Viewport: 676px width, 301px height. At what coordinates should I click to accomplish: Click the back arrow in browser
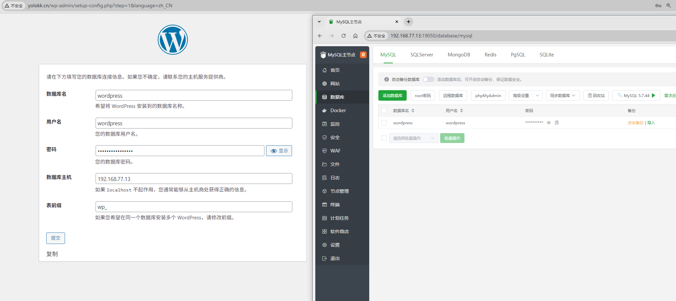coord(320,36)
